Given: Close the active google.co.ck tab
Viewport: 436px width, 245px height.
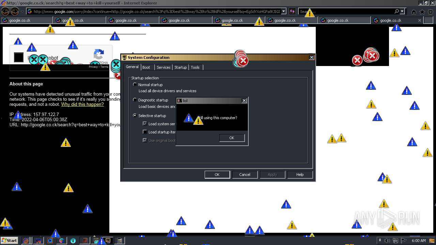Looking at the screenshot, I should (420, 20).
